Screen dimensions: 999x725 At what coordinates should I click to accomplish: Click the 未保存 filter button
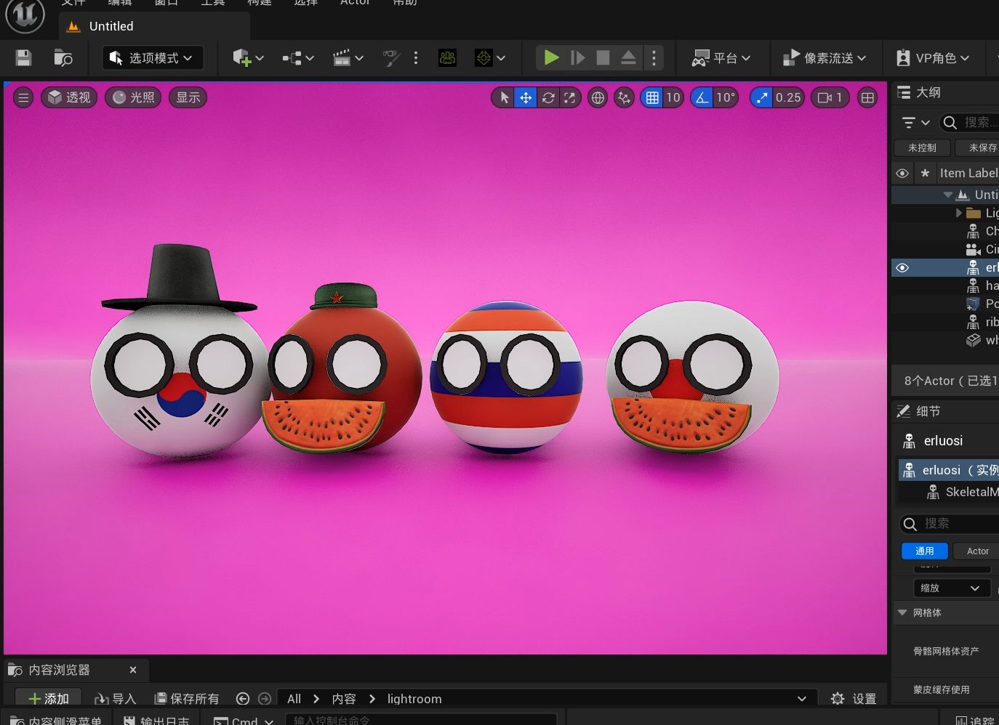[x=978, y=147]
